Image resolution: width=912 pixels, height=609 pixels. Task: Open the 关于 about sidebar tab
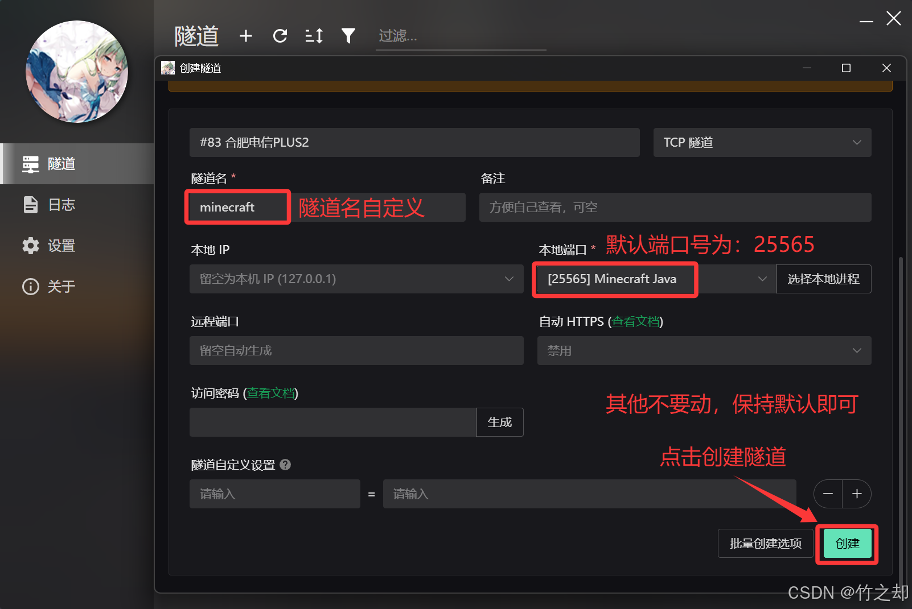(77, 287)
